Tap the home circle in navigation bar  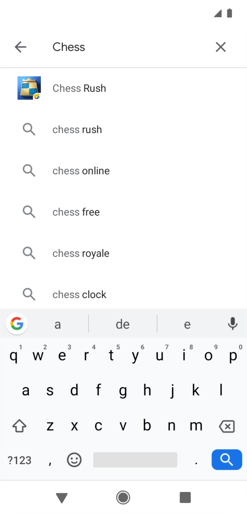pos(123,497)
